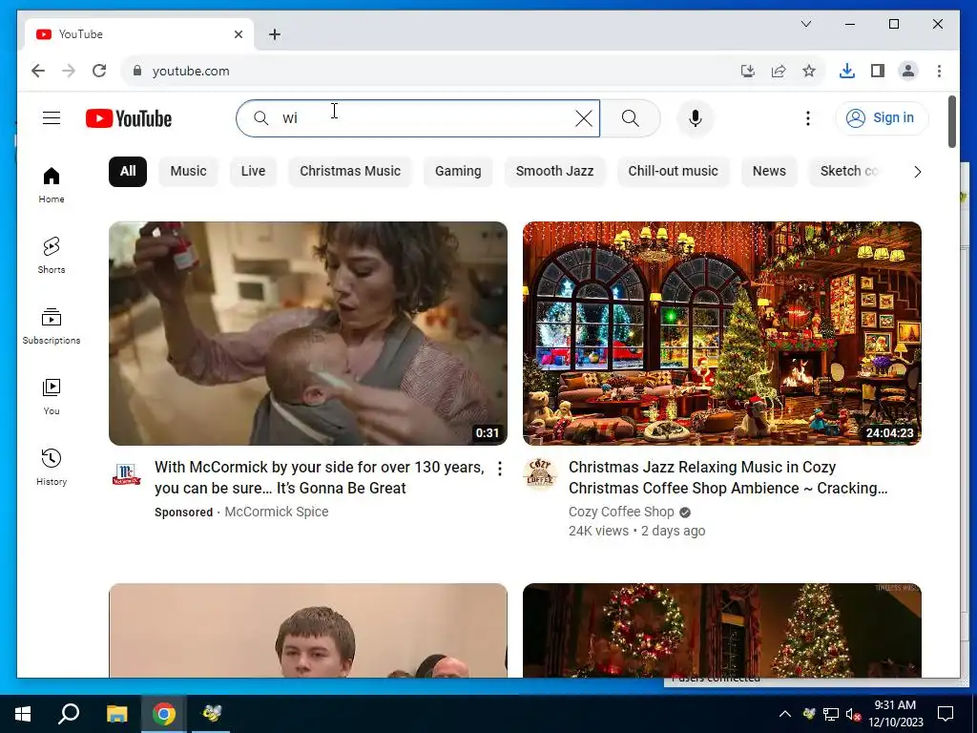The width and height of the screenshot is (977, 733).
Task: Open Chrome profile avatar
Action: tap(908, 71)
